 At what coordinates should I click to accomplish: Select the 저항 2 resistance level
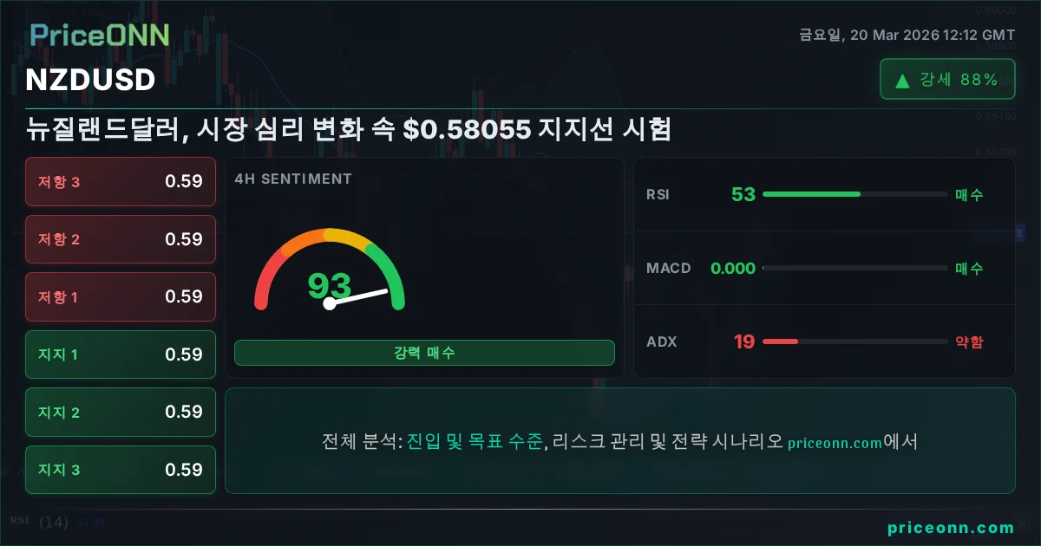click(x=121, y=239)
